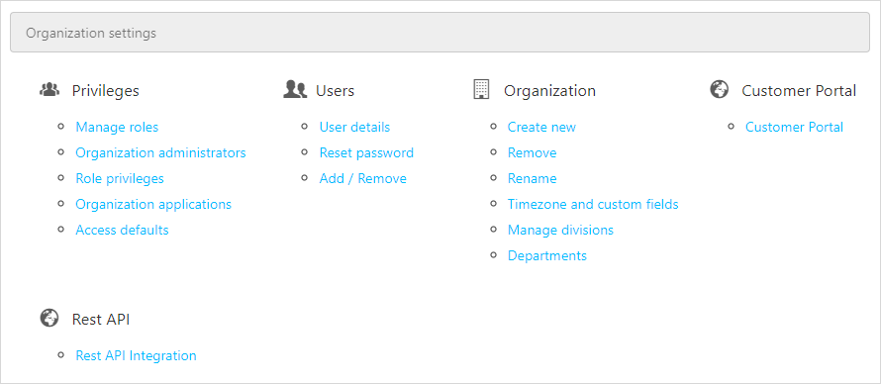Open Rest API Integration link
This screenshot has width=881, height=384.
[x=136, y=355]
